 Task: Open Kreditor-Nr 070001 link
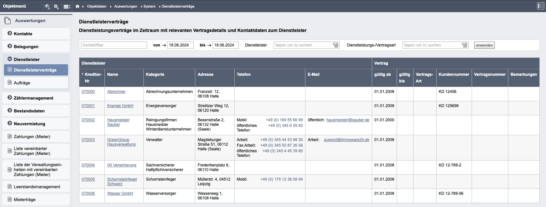pos(88,106)
